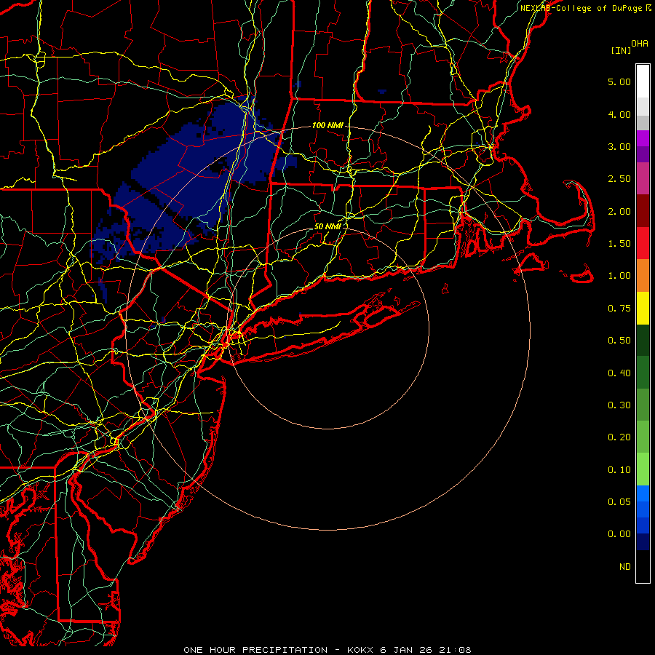
Task: Click the "50 NMI" range ring label
Action: click(x=327, y=226)
